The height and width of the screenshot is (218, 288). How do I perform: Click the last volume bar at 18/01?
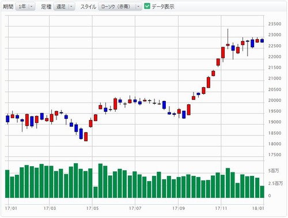(262, 191)
